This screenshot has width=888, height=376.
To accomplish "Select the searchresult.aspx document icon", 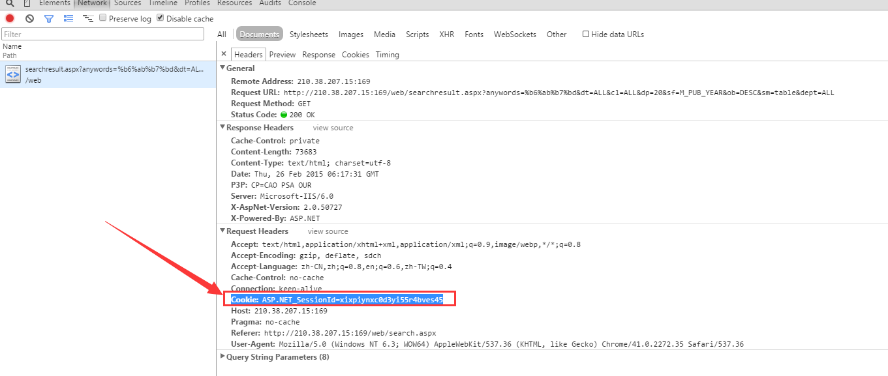I will (x=13, y=74).
